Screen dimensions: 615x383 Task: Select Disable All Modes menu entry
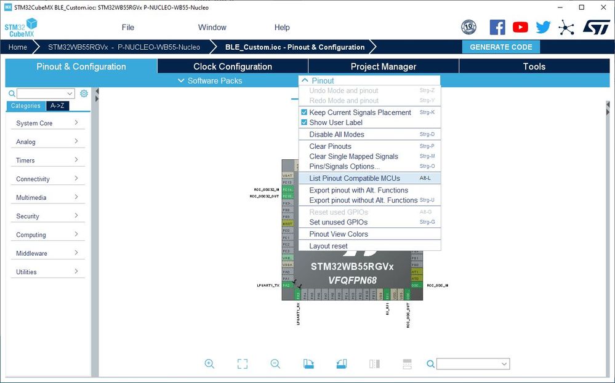pos(369,134)
